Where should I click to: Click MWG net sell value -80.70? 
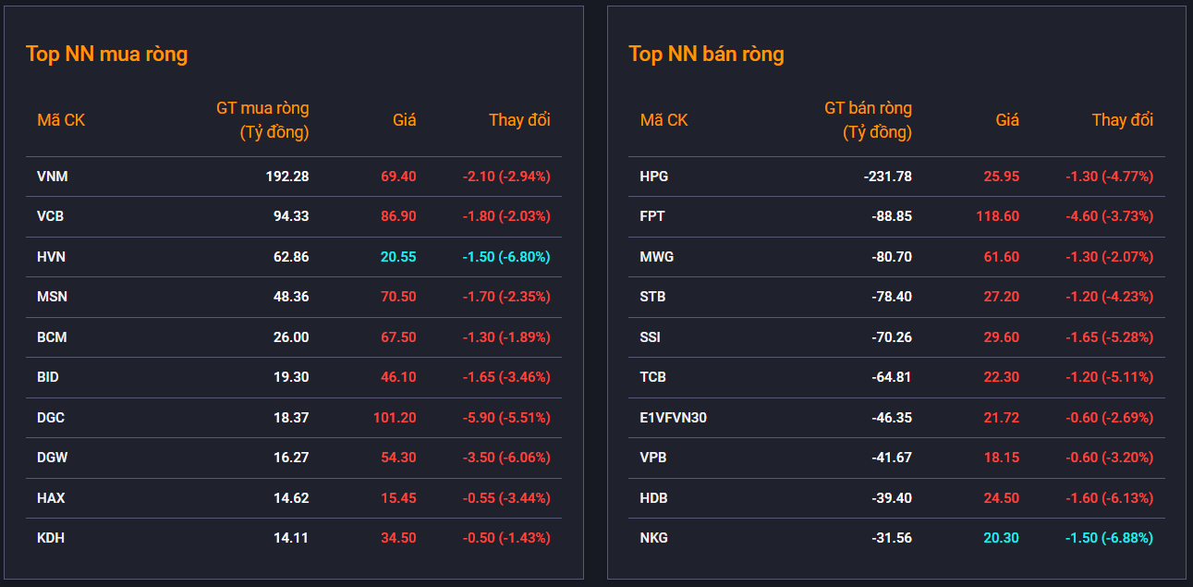892,257
